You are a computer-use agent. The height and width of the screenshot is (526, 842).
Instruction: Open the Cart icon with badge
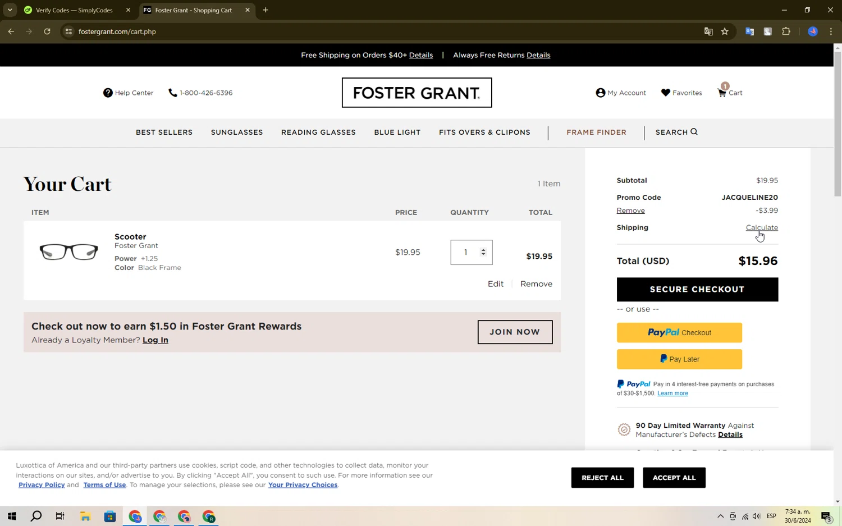click(x=722, y=91)
